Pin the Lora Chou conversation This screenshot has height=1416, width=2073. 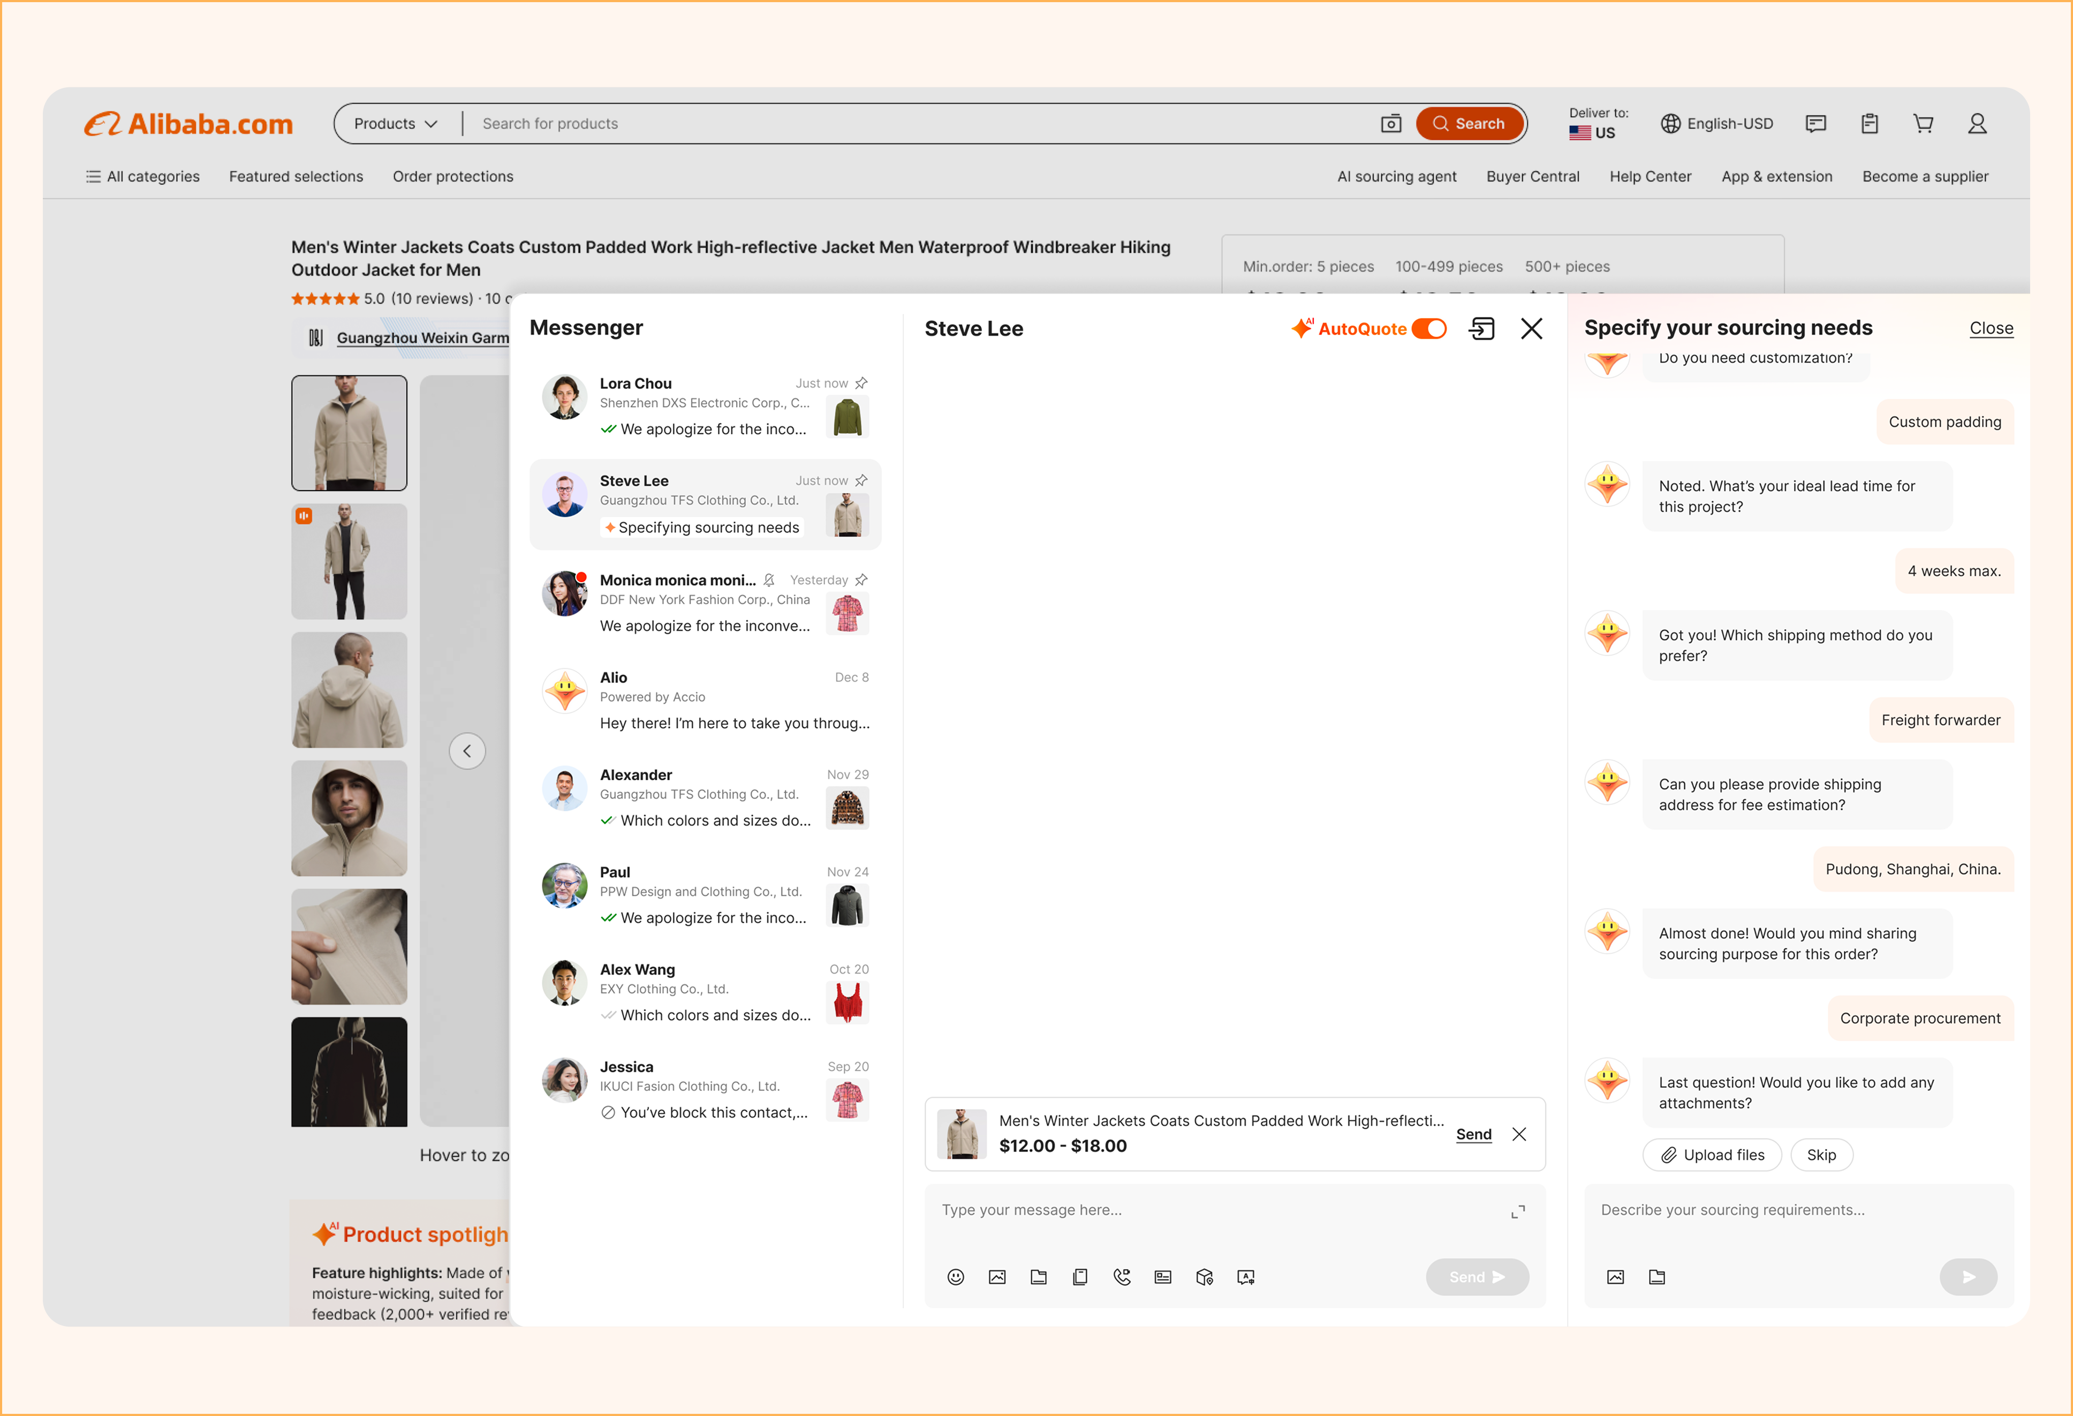[x=861, y=383]
